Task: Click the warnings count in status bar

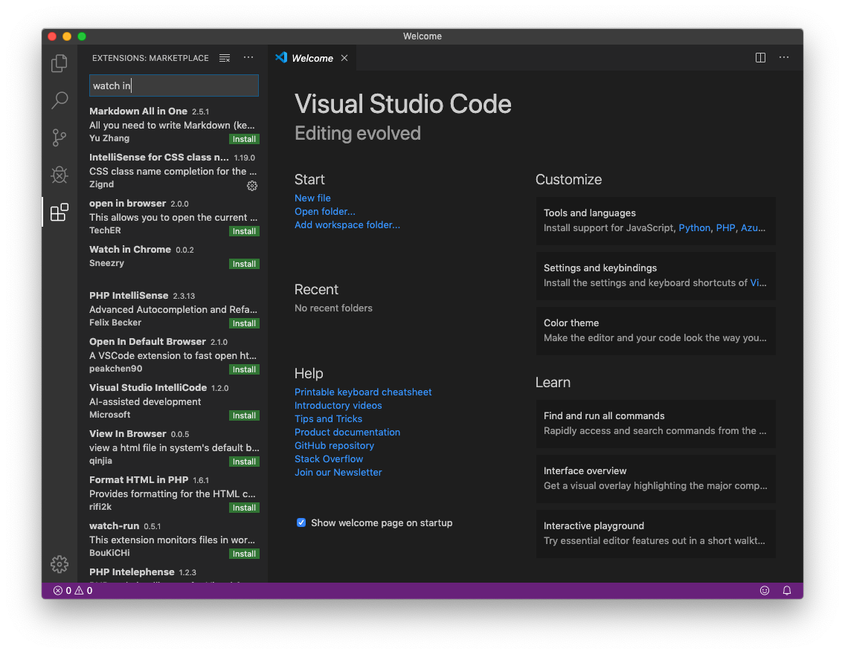Action: tap(83, 591)
